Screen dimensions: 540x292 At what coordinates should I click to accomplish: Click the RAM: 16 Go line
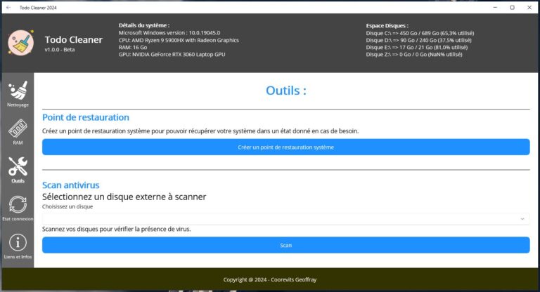pos(133,47)
